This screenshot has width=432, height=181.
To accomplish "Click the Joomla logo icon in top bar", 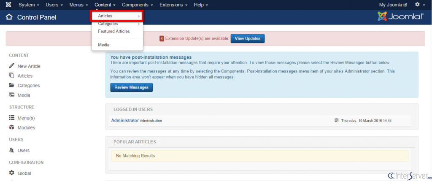I will [x=8, y=5].
